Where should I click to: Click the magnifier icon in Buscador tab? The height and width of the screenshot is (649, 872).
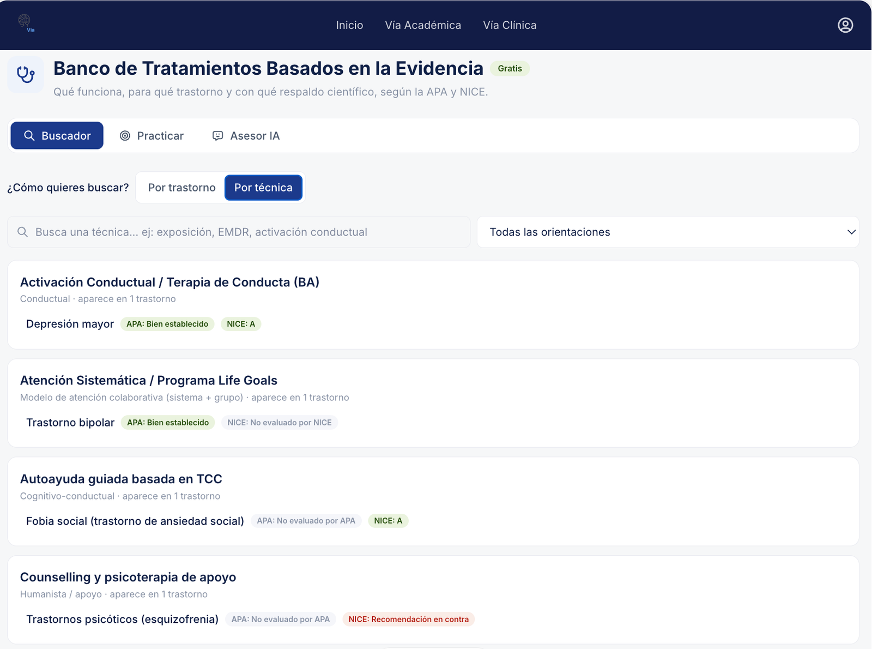[x=29, y=136]
